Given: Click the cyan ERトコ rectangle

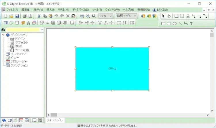Looking at the screenshot, I should [112, 69].
